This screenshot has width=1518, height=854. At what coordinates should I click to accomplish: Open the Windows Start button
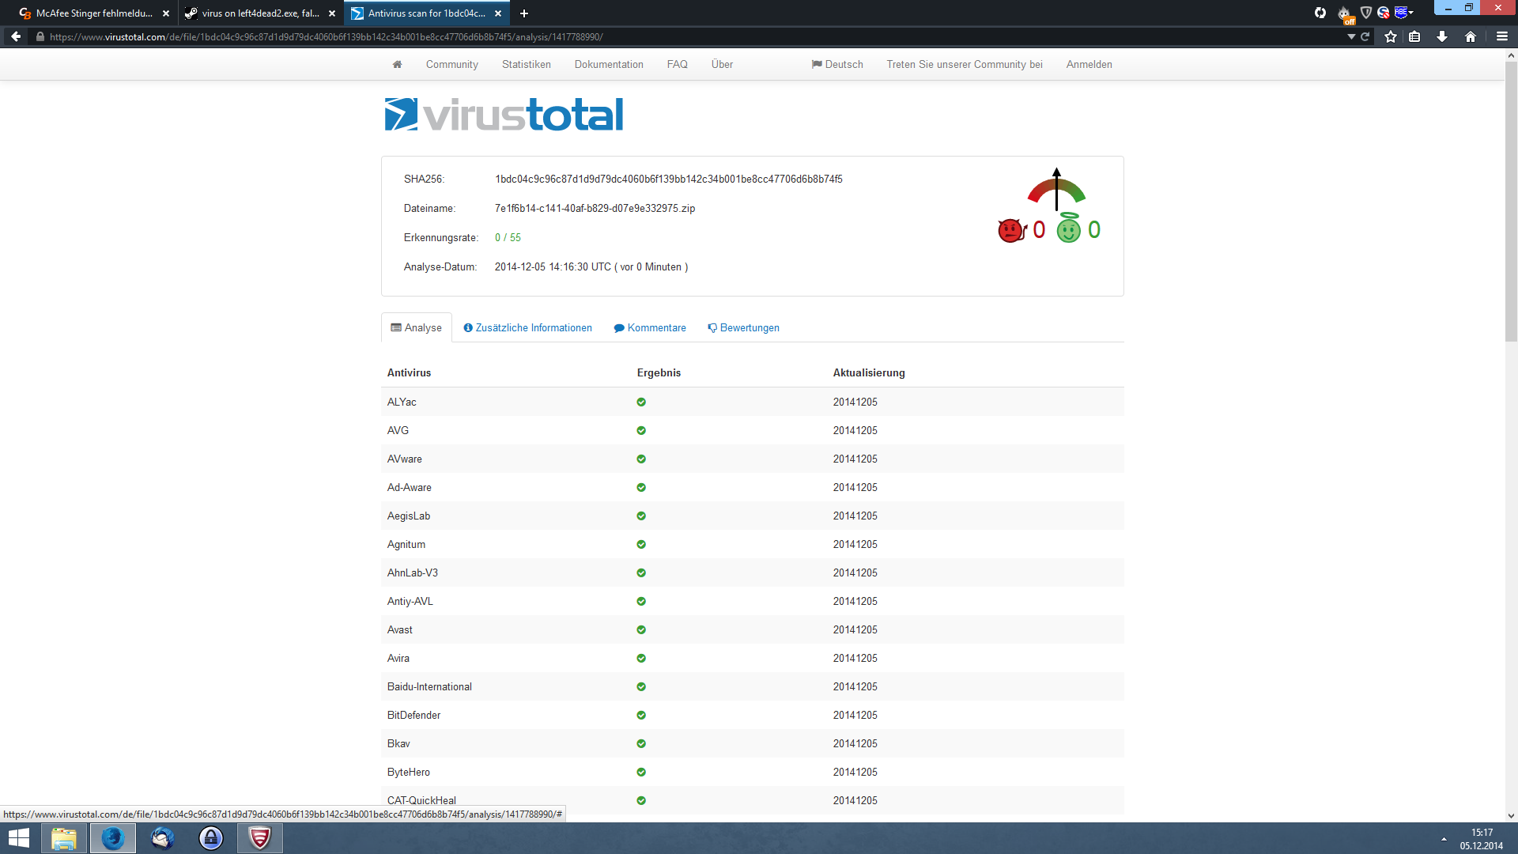pyautogui.click(x=19, y=838)
